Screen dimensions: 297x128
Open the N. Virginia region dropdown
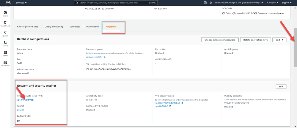272,3
